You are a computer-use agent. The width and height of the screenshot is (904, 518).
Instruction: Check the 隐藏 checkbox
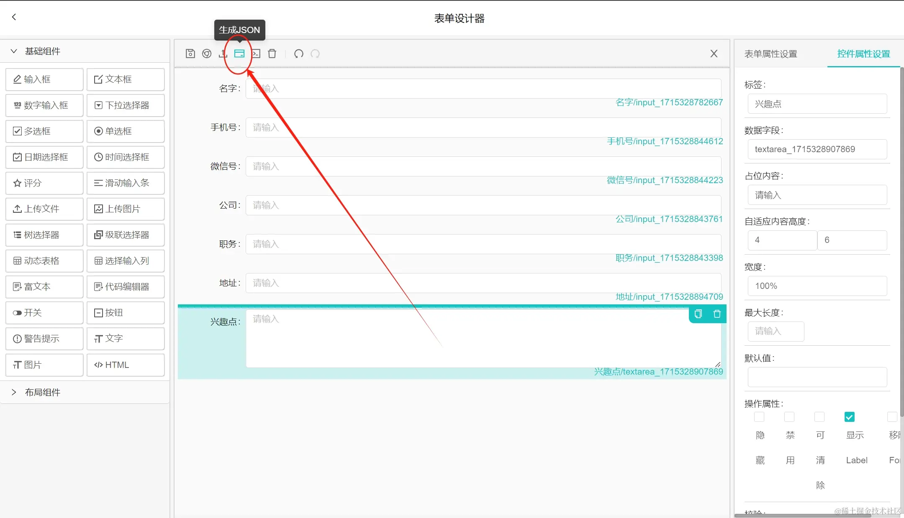[759, 417]
